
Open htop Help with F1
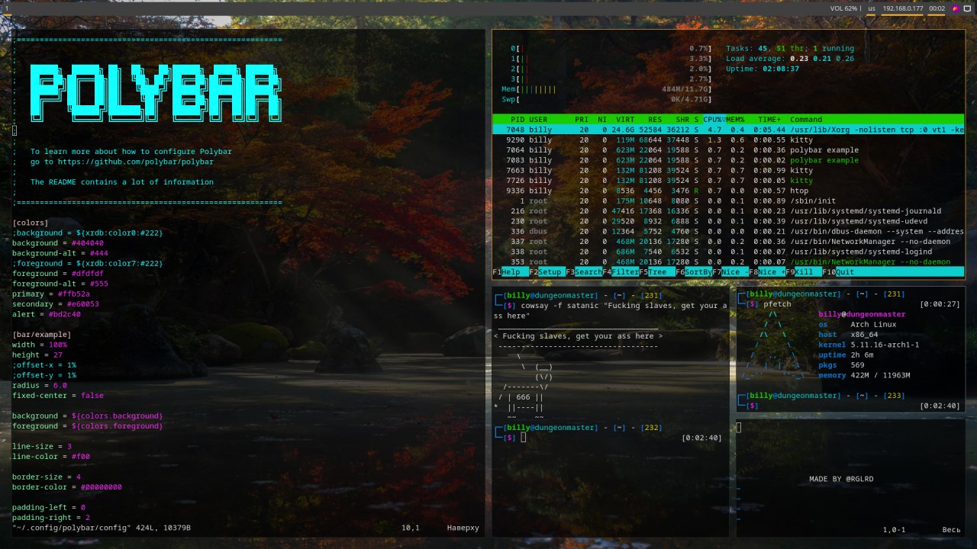point(511,271)
